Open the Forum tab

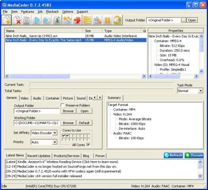(100, 156)
